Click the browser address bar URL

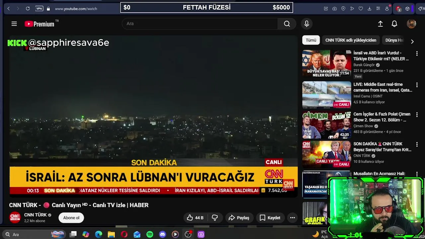pyautogui.click(x=76, y=9)
